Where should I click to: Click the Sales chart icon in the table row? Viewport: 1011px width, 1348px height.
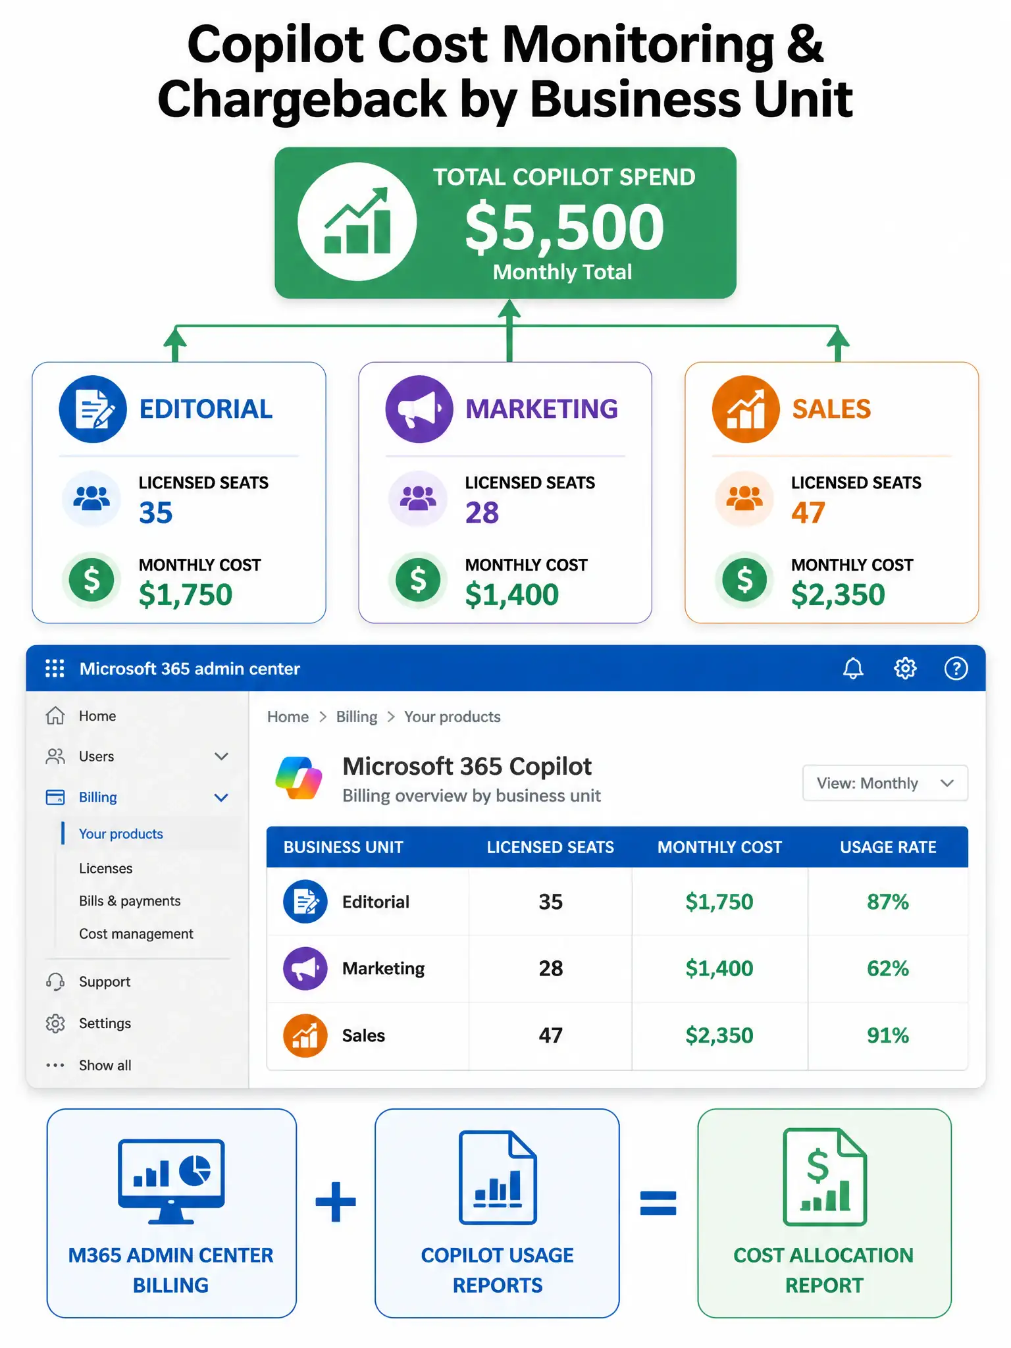(x=305, y=1036)
